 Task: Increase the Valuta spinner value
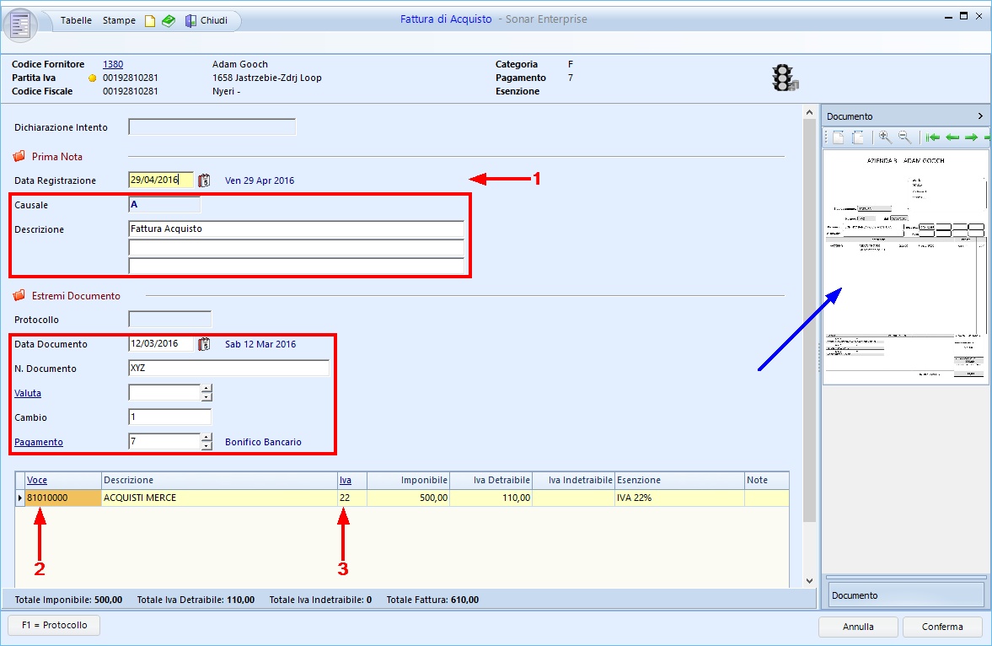pos(206,389)
